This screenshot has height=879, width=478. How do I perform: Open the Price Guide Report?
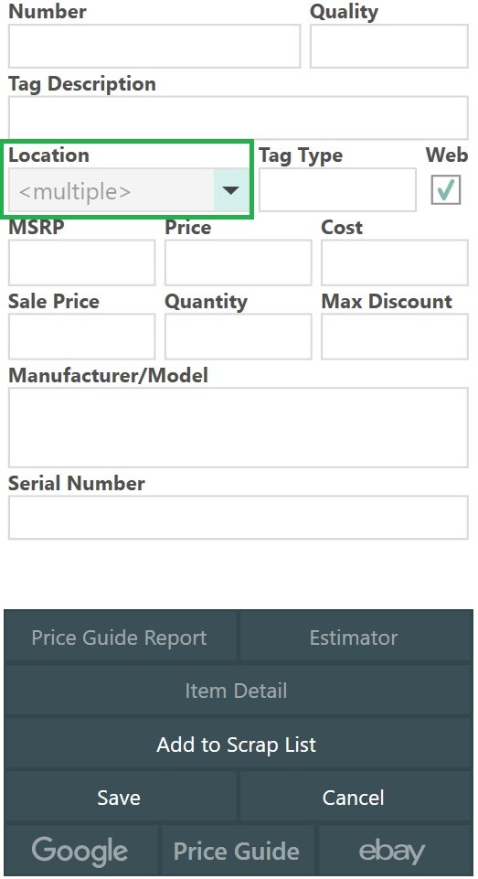pyautogui.click(x=120, y=638)
